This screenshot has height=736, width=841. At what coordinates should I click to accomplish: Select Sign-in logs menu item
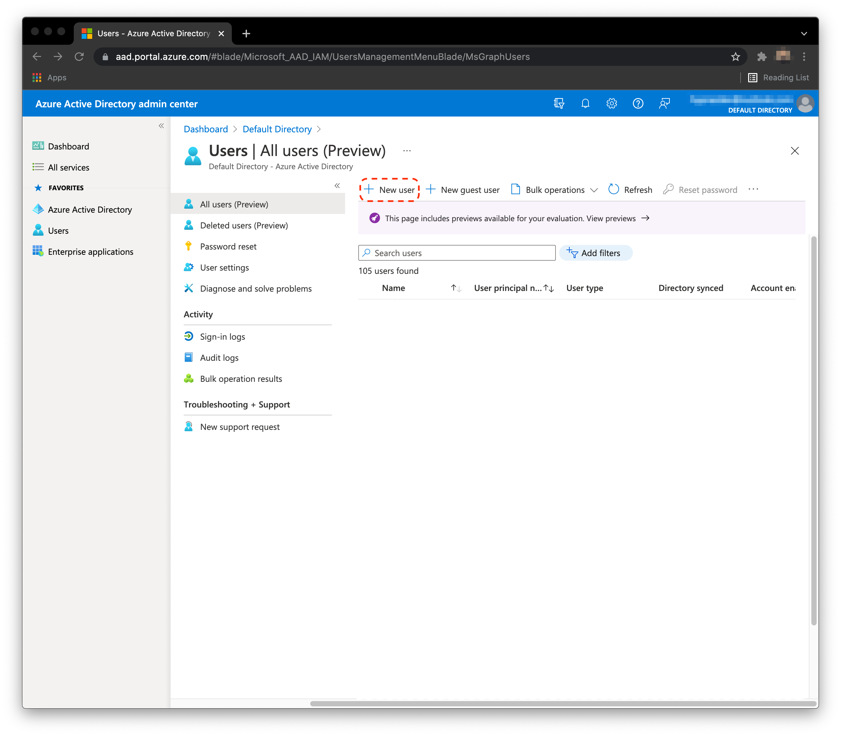tap(222, 337)
